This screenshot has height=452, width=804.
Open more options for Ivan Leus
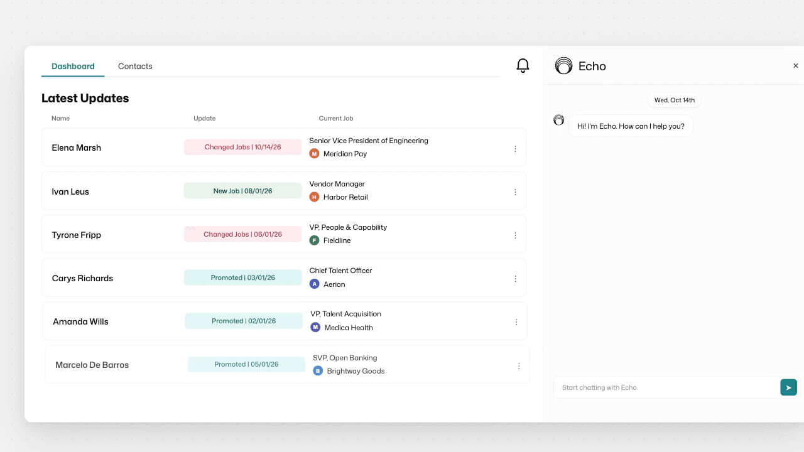pos(515,192)
